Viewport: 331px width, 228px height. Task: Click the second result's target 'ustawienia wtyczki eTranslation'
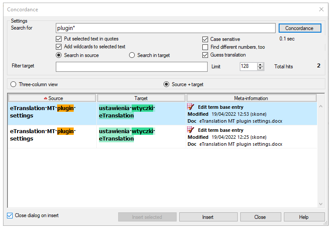click(127, 135)
